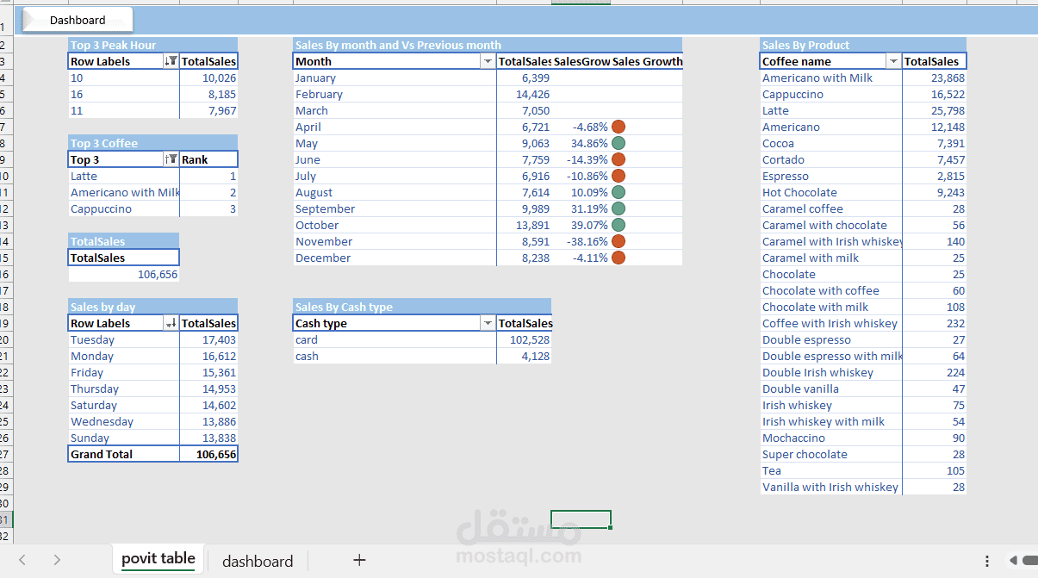Click May's green growth indicator circle
Screen dimensions: 1038x578
pos(618,143)
